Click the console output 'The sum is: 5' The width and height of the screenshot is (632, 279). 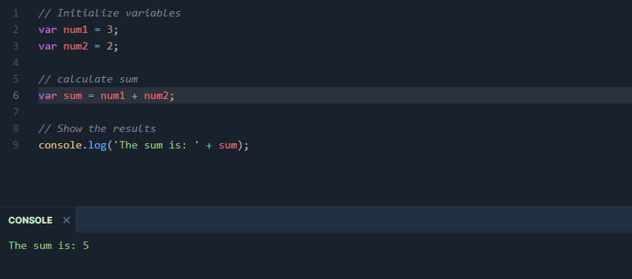tap(49, 245)
